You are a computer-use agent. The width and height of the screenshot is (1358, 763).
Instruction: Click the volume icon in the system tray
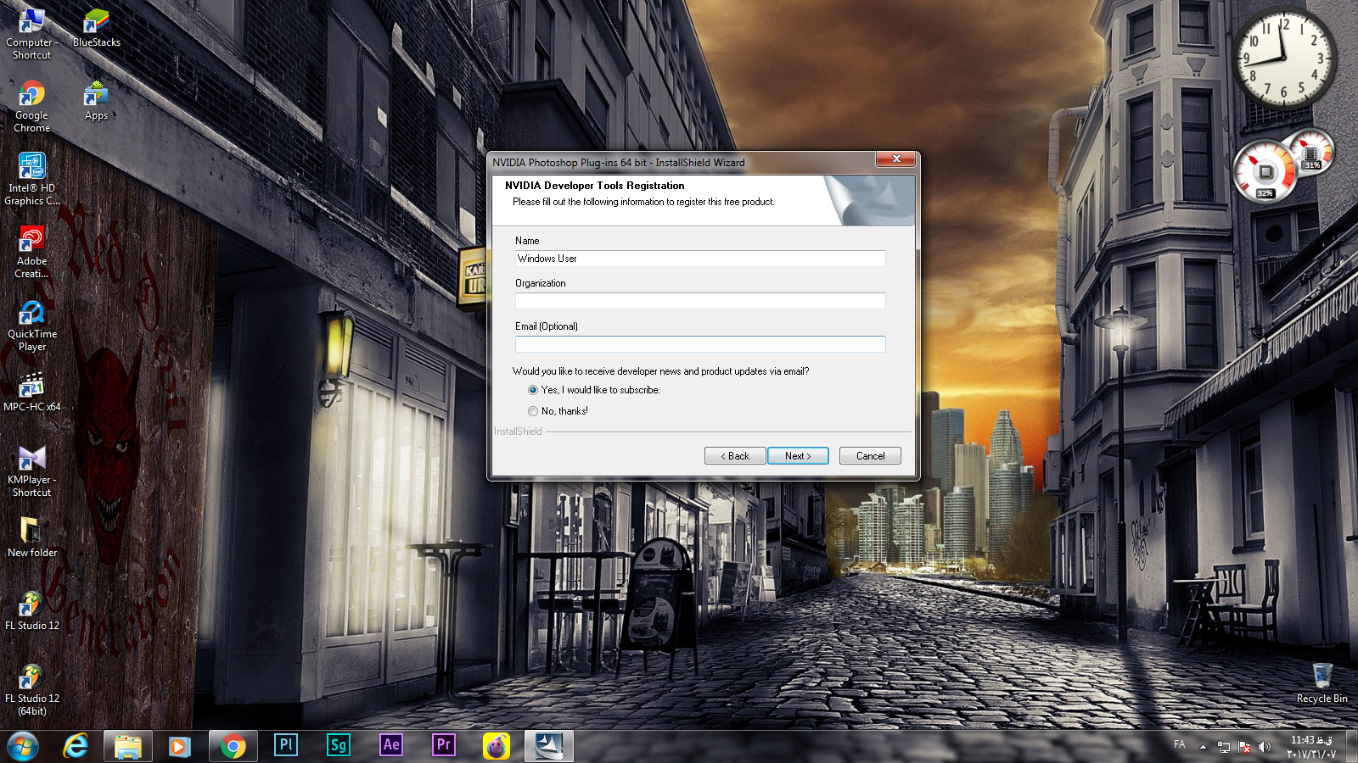pos(1265,747)
